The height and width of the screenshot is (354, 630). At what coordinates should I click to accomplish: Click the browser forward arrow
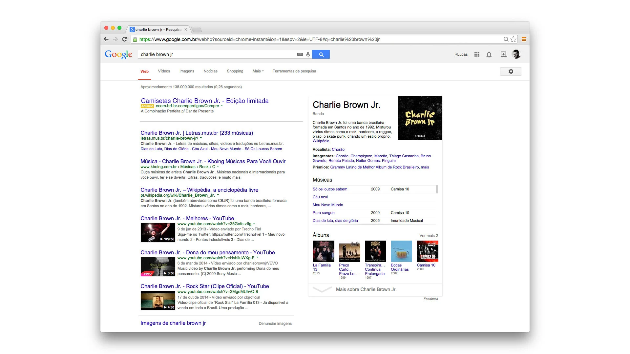115,39
